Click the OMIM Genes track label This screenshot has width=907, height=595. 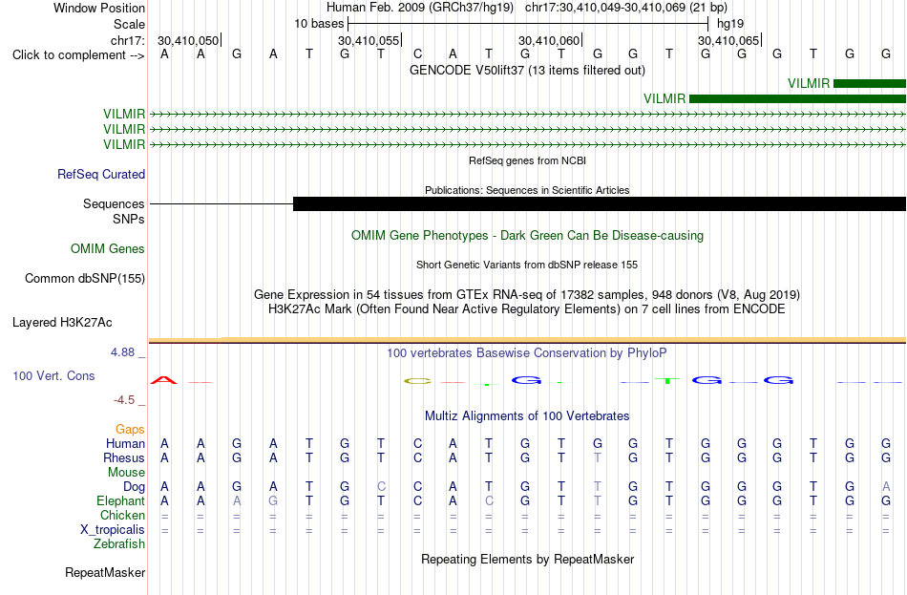tap(108, 249)
